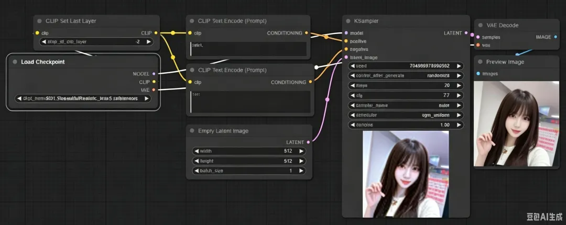The image size is (566, 225).
Task: Select the checkpoint name selector in Load Checkpoint
Action: pyautogui.click(x=83, y=98)
